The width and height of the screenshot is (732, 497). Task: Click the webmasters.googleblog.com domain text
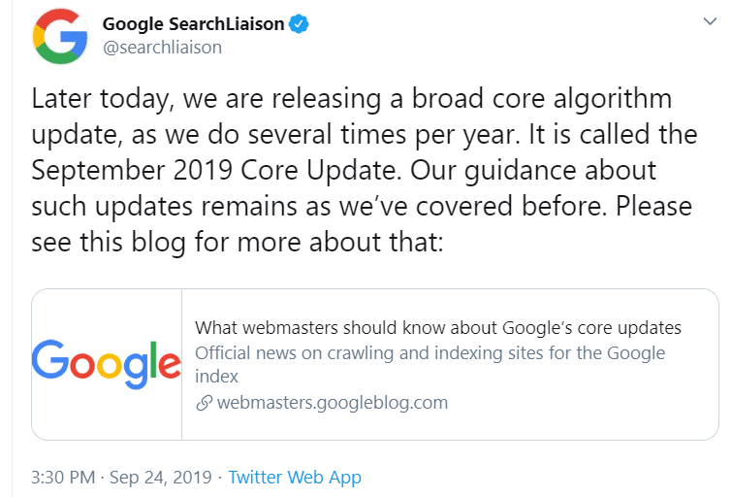(x=333, y=403)
